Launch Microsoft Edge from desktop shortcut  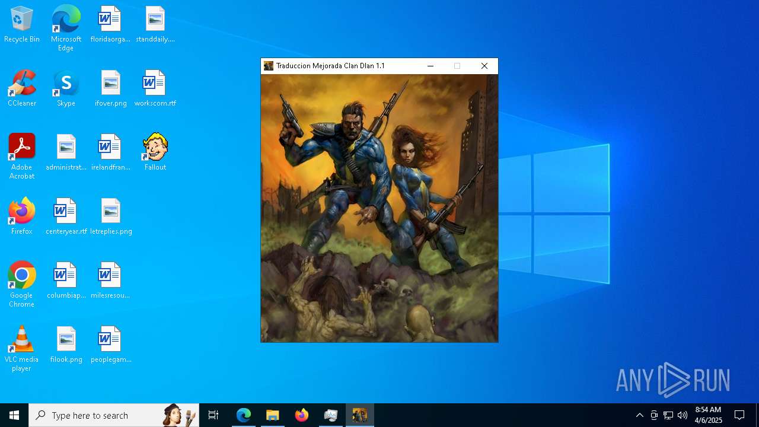click(x=66, y=28)
